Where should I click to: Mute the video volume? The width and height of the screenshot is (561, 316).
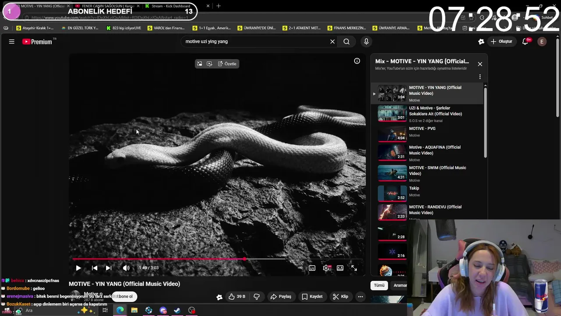126,268
